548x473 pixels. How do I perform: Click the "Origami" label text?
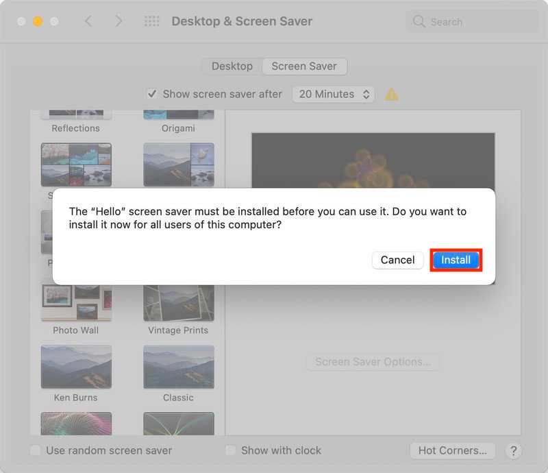pos(178,128)
